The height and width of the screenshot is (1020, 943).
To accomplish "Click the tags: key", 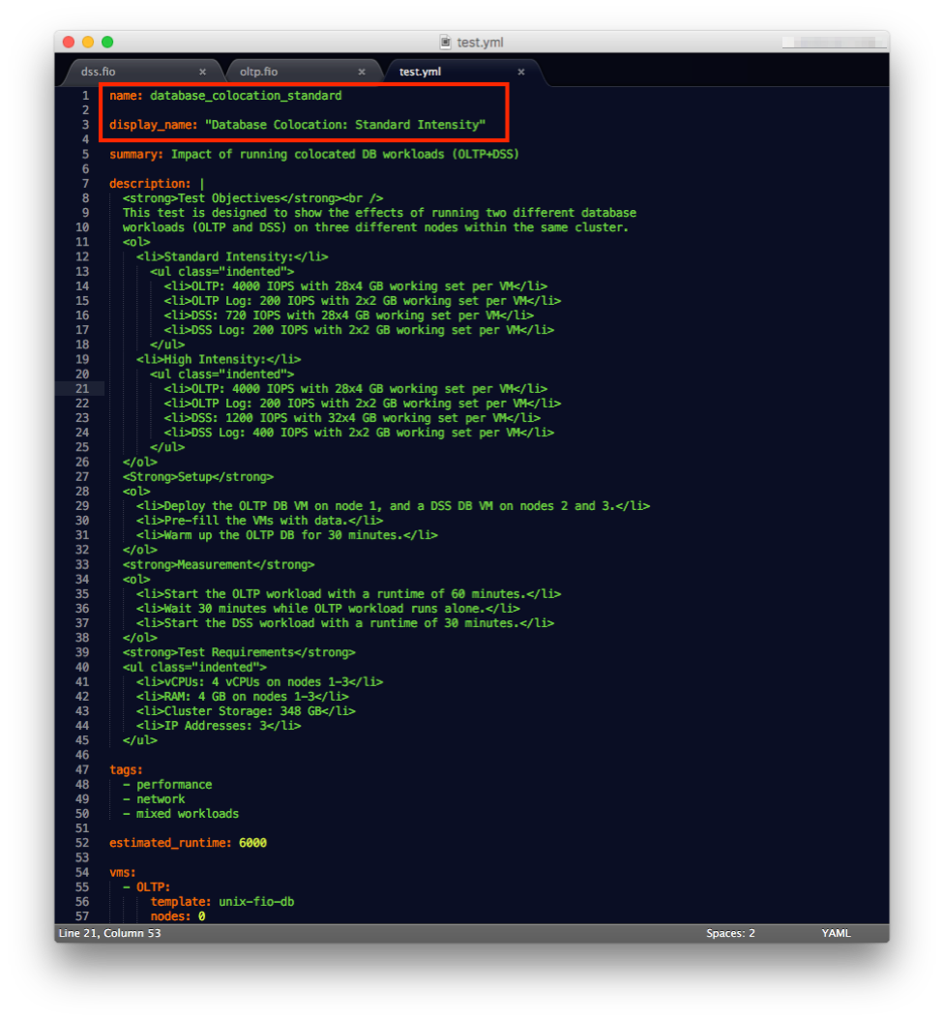I will point(126,770).
